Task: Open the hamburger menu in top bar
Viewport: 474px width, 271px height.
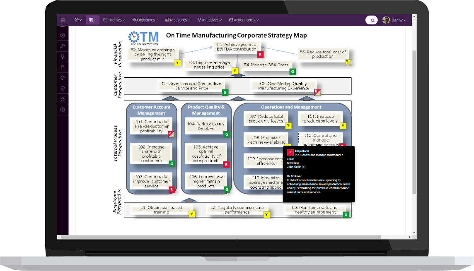Action: [x=63, y=20]
